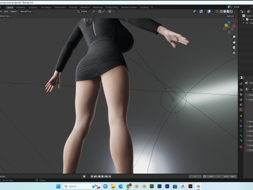Play the animation in reverse
The image size is (253, 190).
pyautogui.click(x=99, y=176)
